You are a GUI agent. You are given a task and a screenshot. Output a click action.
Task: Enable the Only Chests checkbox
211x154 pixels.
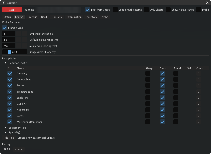click(146, 10)
